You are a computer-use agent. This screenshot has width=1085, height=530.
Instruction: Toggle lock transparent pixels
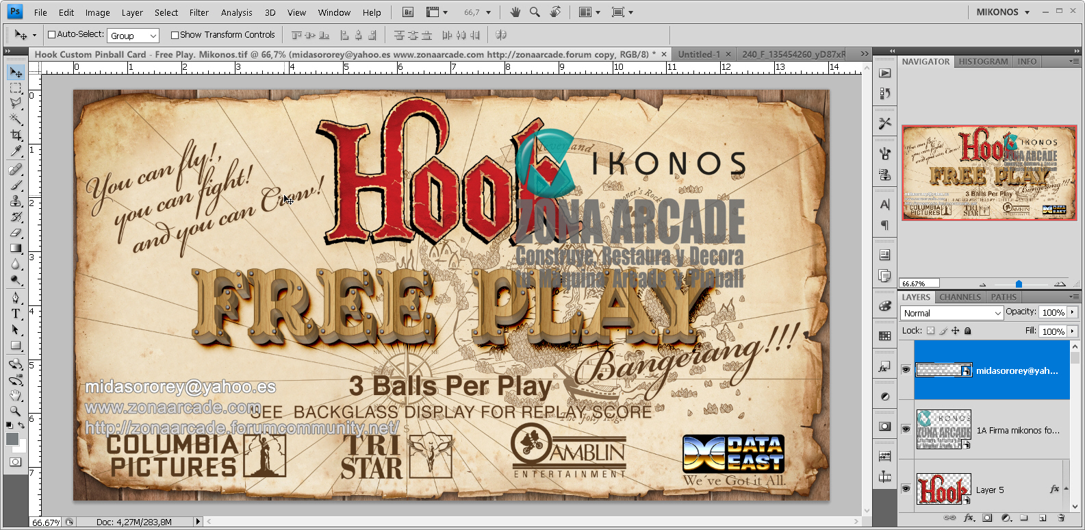tap(930, 331)
